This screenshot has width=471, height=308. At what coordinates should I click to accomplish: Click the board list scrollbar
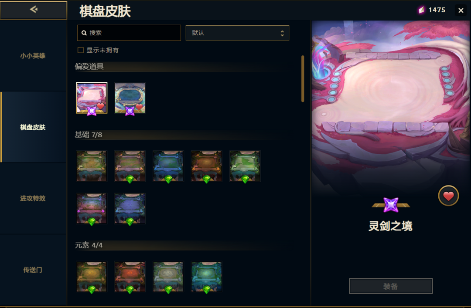click(303, 79)
